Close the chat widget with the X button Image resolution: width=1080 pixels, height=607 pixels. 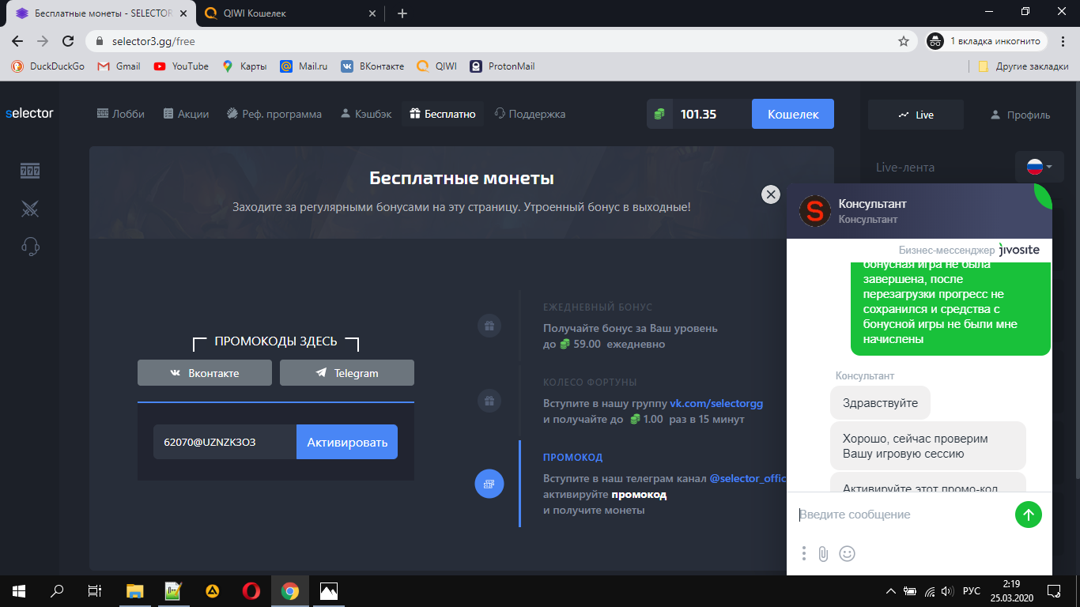coord(771,194)
